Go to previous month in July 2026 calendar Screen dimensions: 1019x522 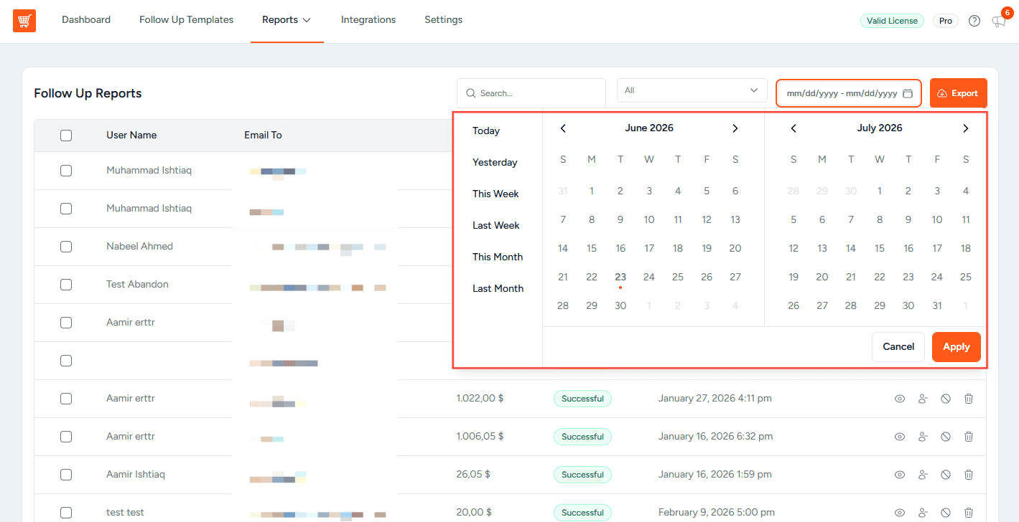click(794, 128)
